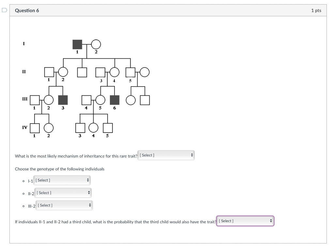
Task: Click the bullet marker next to I-1 label
Action: (x=23, y=181)
